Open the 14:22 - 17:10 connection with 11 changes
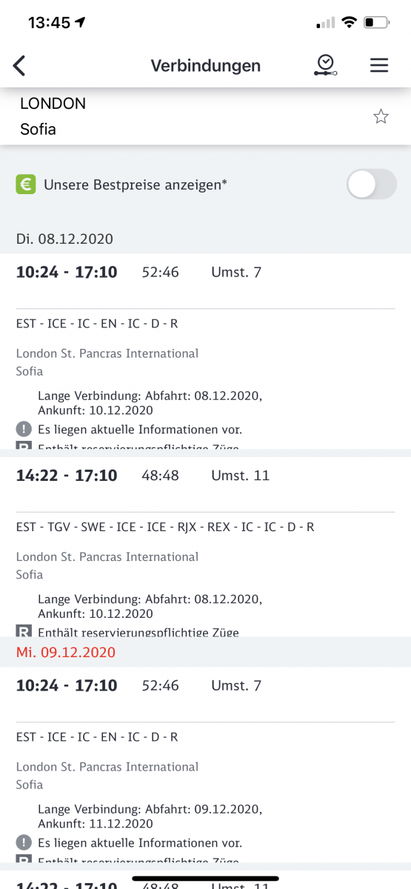 coord(205,547)
